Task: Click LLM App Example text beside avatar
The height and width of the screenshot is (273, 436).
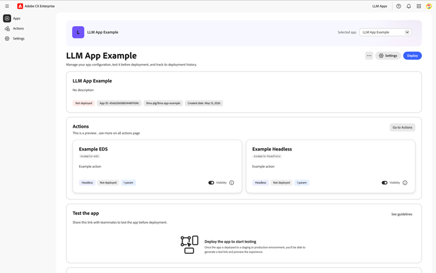Action: (102, 32)
